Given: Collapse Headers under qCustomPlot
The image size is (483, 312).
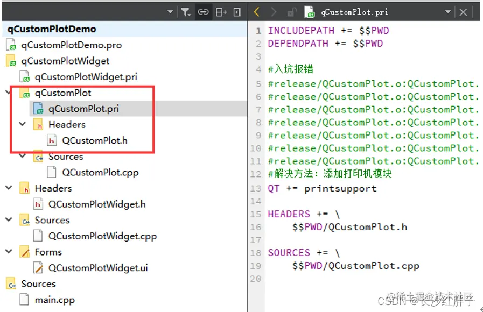Looking at the screenshot, I should click(x=22, y=124).
